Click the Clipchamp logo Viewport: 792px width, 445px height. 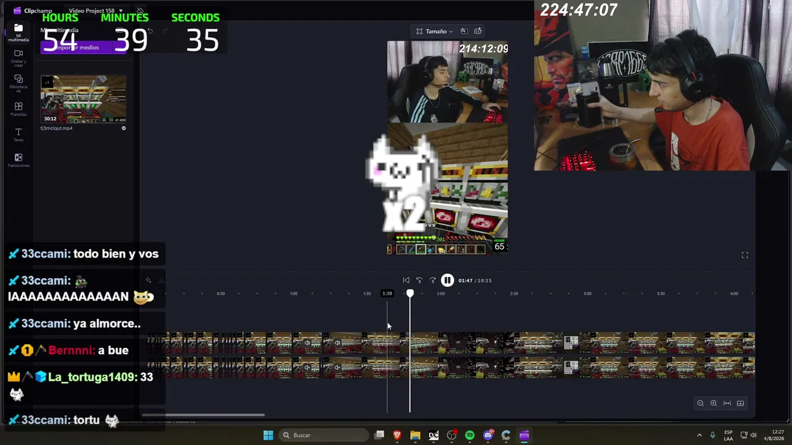click(x=17, y=11)
